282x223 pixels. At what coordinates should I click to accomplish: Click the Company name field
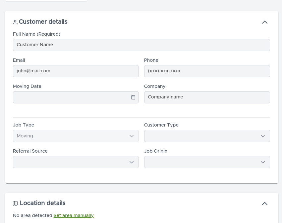(x=207, y=97)
